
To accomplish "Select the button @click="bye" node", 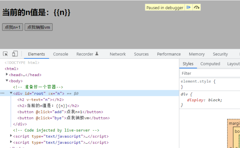I will coord(63,118).
